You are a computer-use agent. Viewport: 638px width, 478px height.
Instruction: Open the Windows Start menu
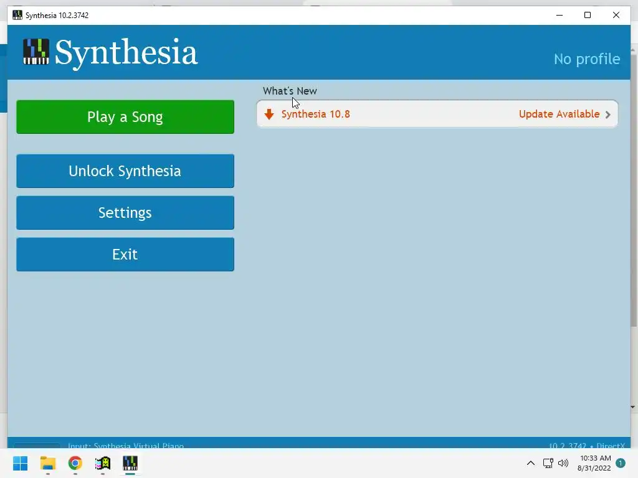click(x=21, y=463)
